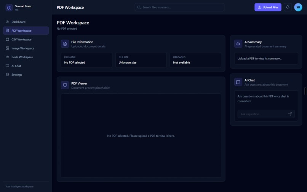
Task: Click the AI Chat panel heading
Action: click(249, 80)
